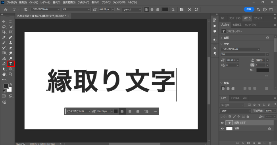The image size is (277, 145).
Task: Open warp text in options bar
Action: [x=173, y=10]
